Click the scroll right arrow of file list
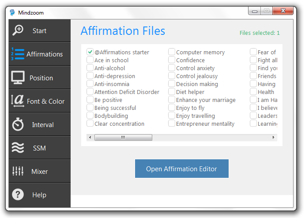The width and height of the screenshot is (305, 218). click(x=274, y=138)
